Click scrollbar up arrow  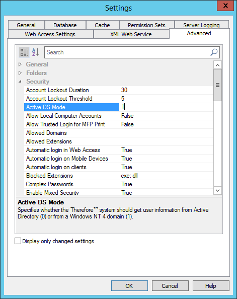point(217,65)
